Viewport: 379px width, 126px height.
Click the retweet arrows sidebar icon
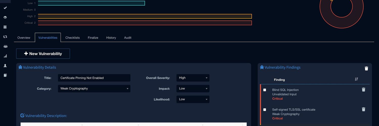5,37
